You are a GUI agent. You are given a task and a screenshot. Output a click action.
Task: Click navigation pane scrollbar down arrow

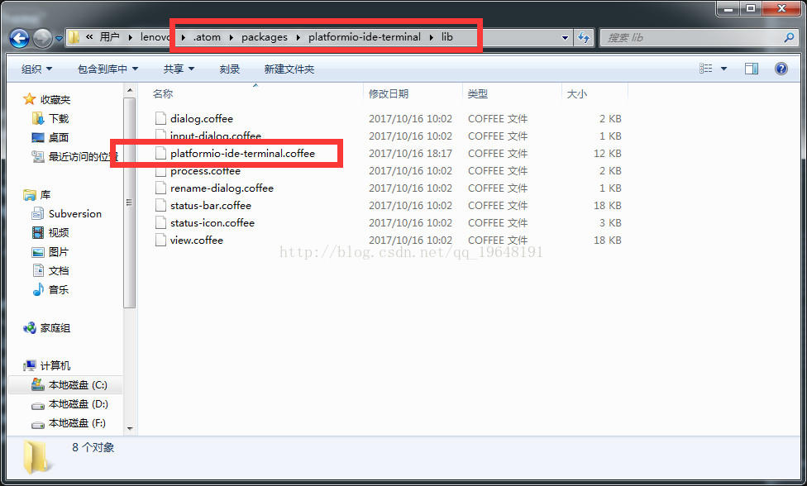(x=130, y=428)
